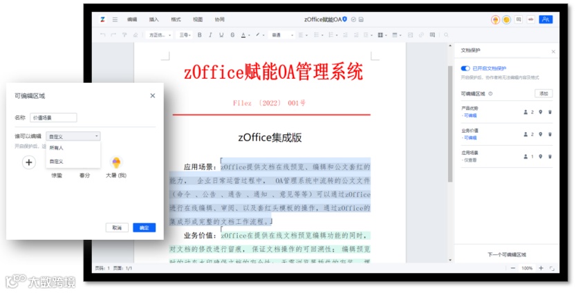
Task: Open the 格式 menu
Action: point(176,19)
